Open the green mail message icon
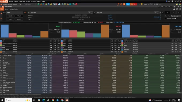This screenshot has width=182, height=102. point(180,4)
